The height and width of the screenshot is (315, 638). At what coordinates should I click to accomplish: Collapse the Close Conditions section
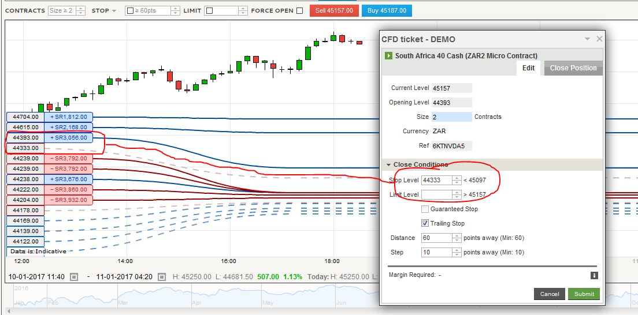pos(388,164)
